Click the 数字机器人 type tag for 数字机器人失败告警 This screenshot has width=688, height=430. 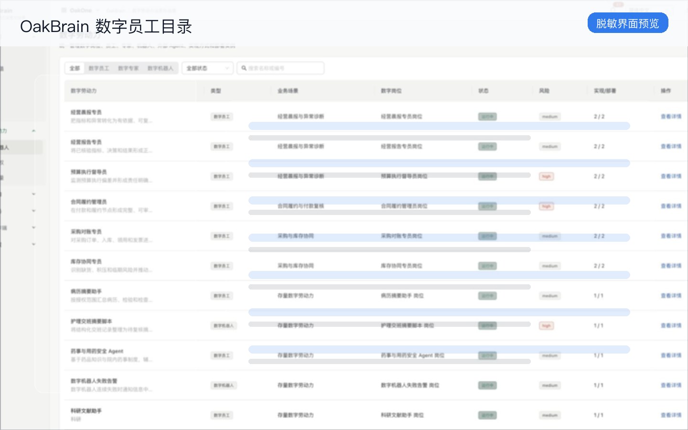tap(224, 386)
